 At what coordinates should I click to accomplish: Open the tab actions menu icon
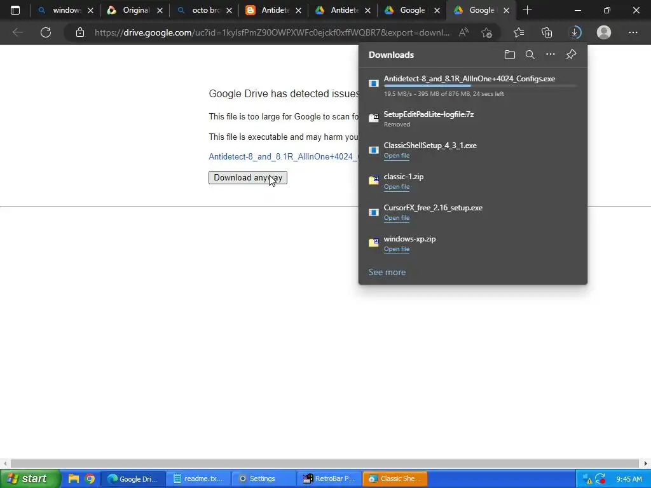click(15, 10)
